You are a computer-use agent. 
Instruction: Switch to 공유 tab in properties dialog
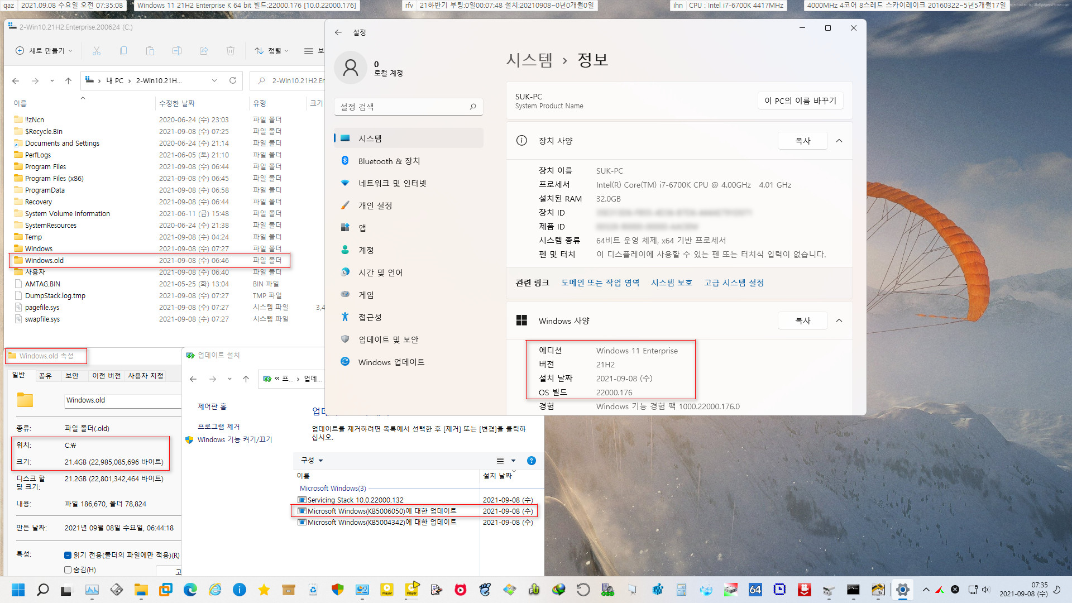(45, 376)
